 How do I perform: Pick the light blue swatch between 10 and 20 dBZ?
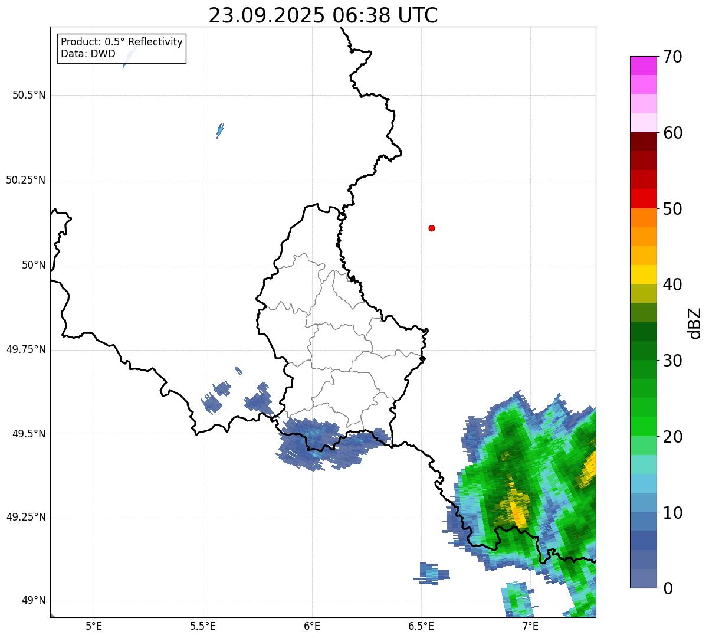643,483
